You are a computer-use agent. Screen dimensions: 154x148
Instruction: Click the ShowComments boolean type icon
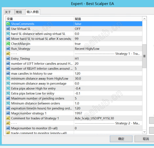pos(8,24)
